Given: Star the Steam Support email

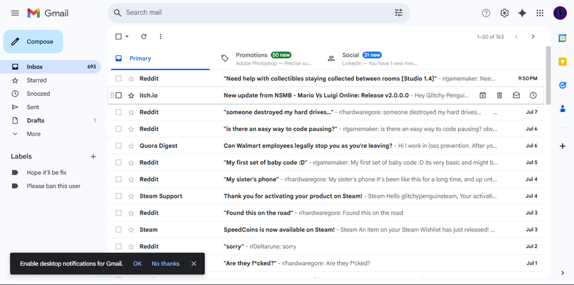Looking at the screenshot, I should point(131,196).
